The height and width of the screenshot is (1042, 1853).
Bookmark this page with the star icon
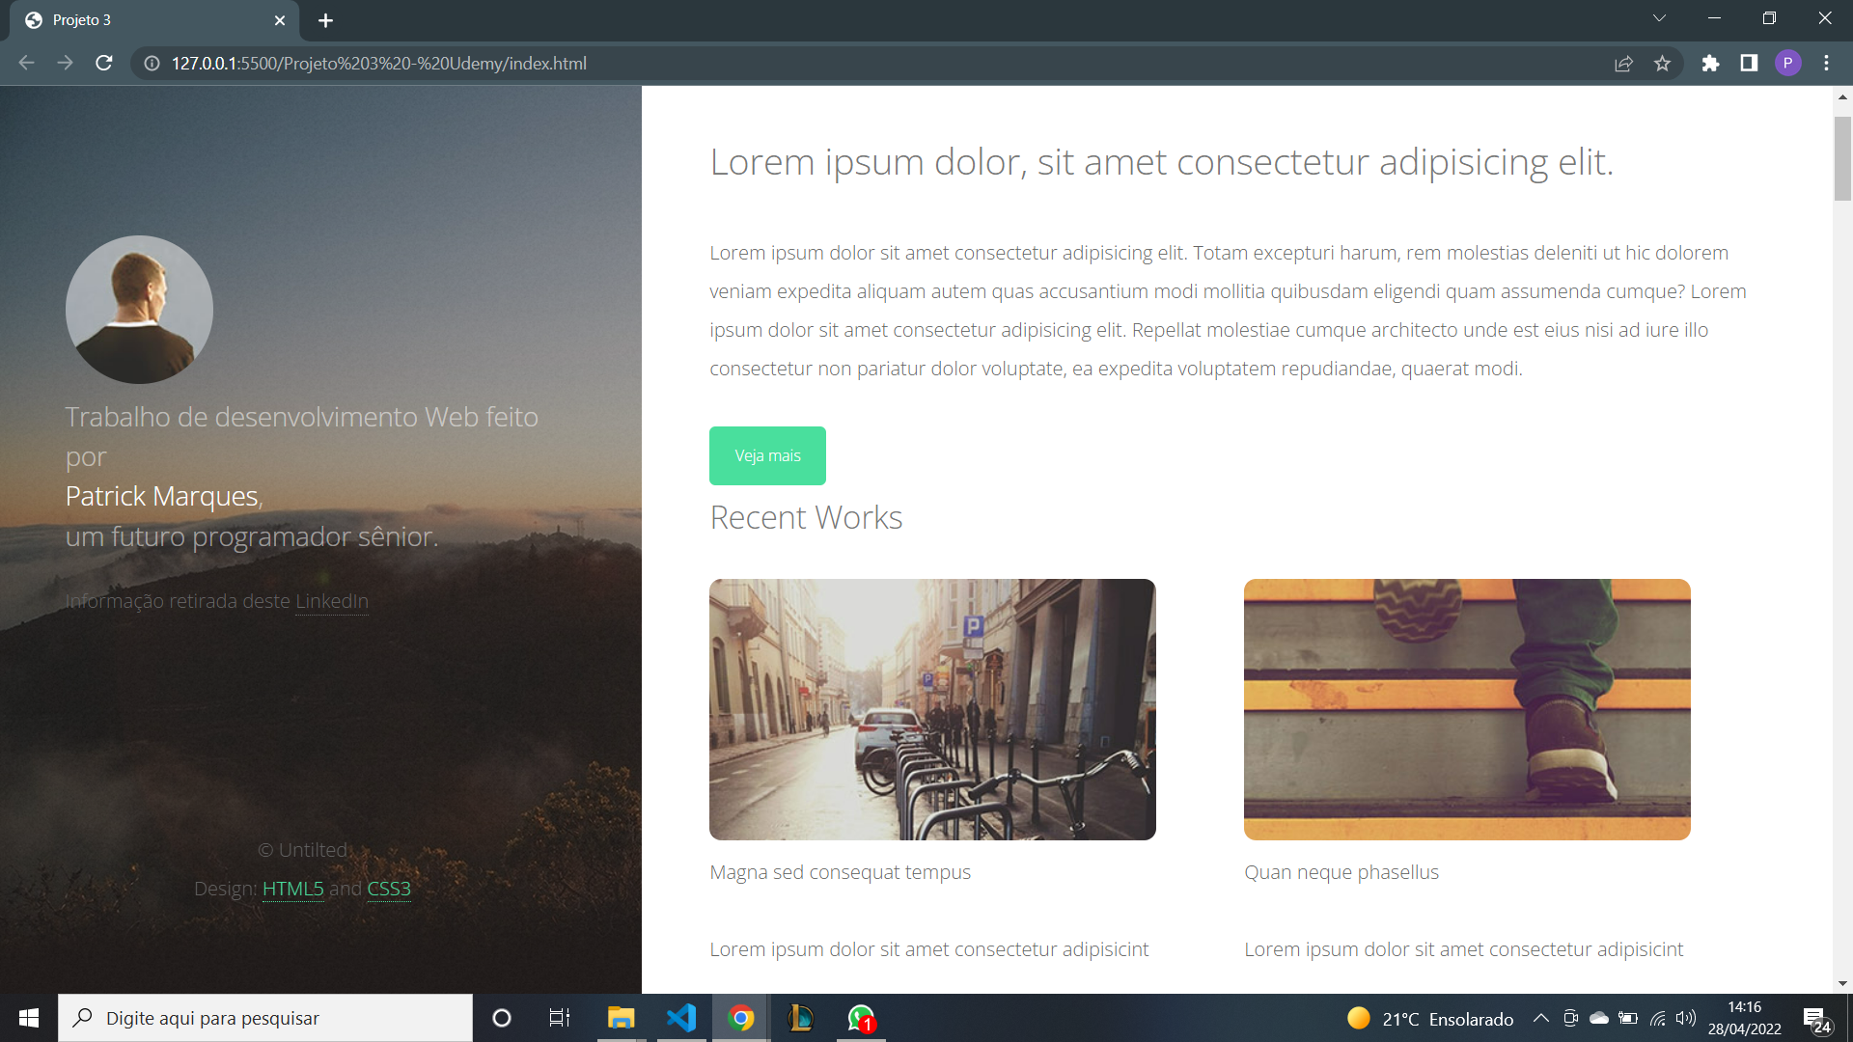click(x=1662, y=64)
